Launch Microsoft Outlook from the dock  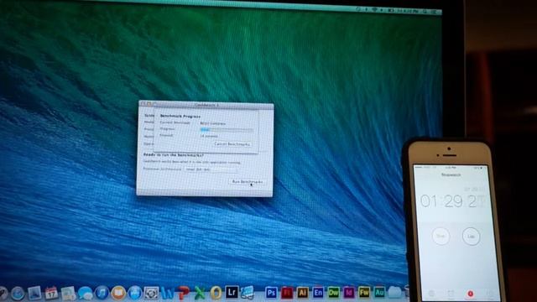pos(216,293)
